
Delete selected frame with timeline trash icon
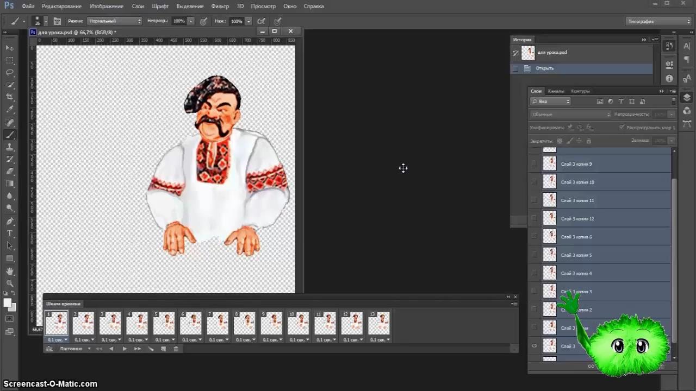click(176, 349)
